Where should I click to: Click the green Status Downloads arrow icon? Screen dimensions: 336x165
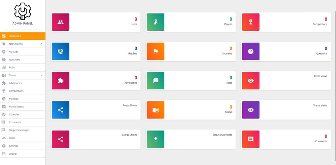click(x=156, y=139)
